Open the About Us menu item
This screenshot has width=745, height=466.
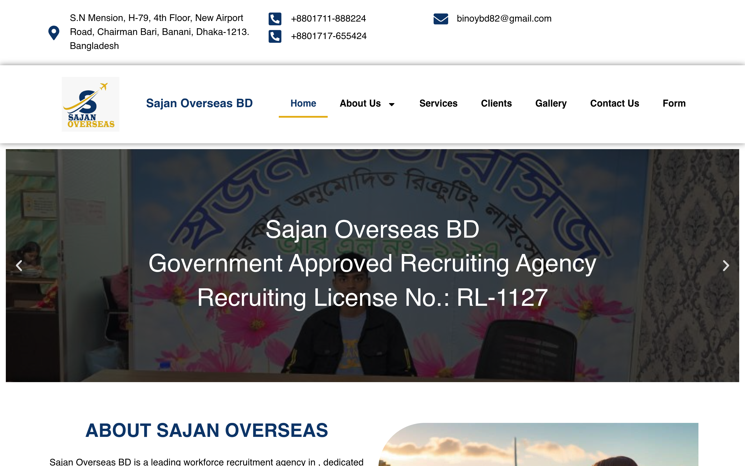coord(360,103)
